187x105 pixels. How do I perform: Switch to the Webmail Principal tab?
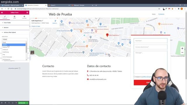coord(82,5)
